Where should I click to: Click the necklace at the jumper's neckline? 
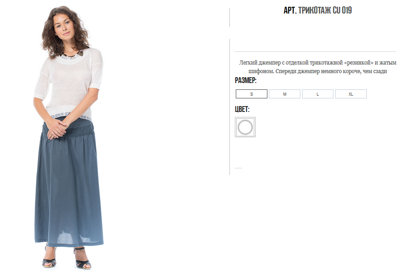coord(72,54)
